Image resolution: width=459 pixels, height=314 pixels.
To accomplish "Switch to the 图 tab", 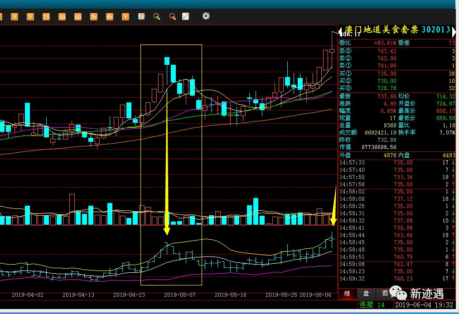I will 385,293.
